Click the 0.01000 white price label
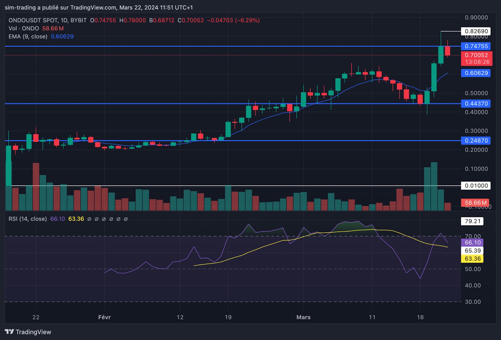This screenshot has width=501, height=340. tap(476, 186)
